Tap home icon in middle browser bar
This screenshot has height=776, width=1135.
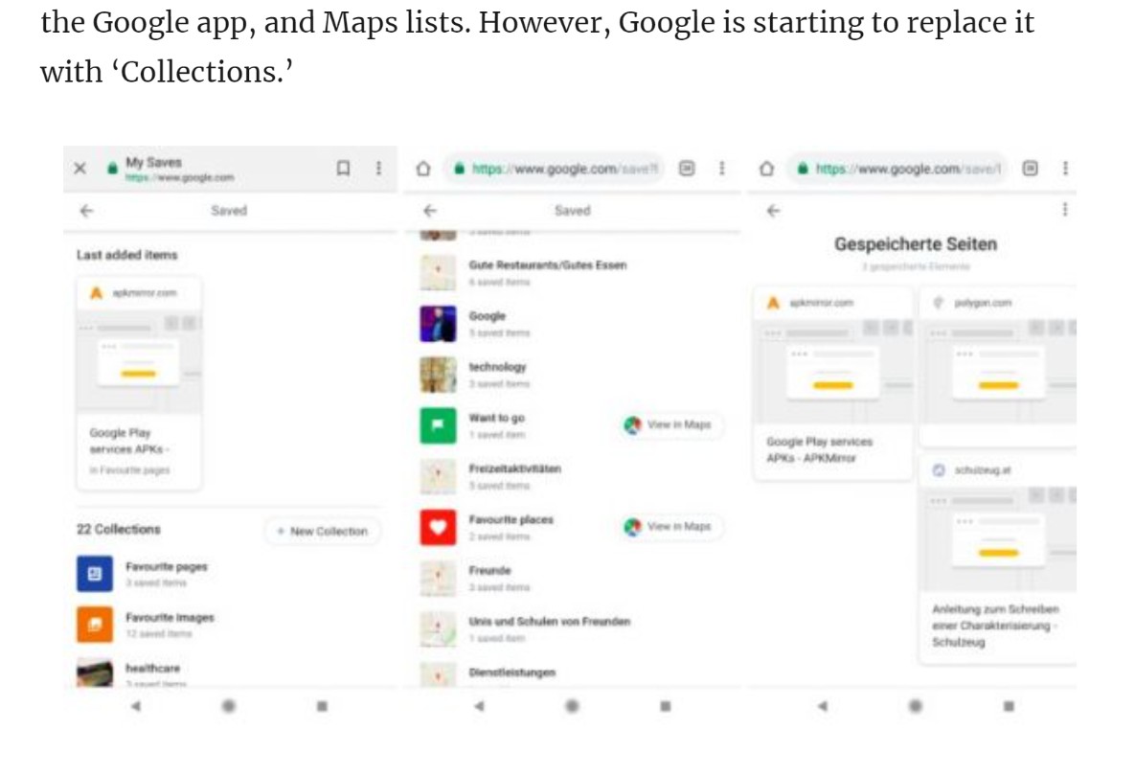tap(423, 169)
